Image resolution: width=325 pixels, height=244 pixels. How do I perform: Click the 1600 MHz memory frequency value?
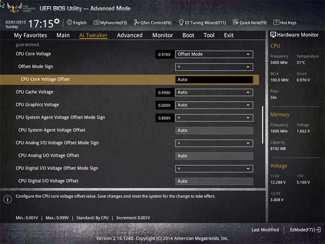(279, 131)
